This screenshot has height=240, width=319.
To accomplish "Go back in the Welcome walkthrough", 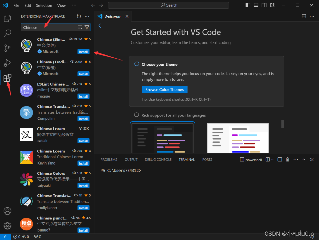I will click(x=100, y=25).
